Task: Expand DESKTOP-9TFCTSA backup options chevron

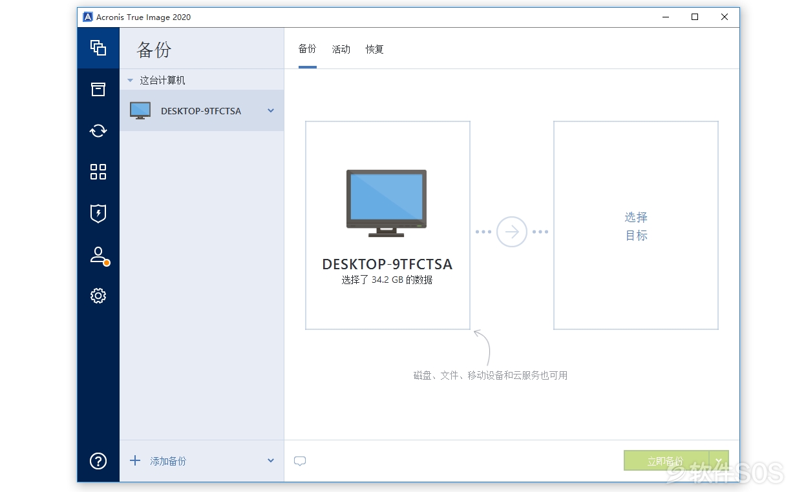Action: click(x=271, y=110)
